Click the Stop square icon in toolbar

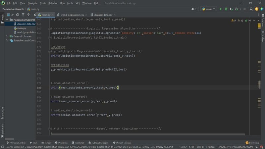click(x=244, y=9)
